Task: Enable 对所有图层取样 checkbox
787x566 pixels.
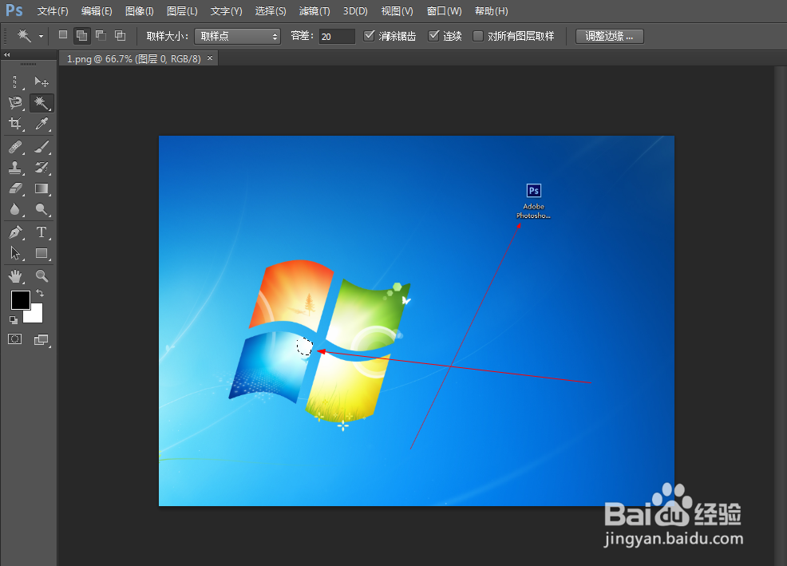Action: click(478, 36)
